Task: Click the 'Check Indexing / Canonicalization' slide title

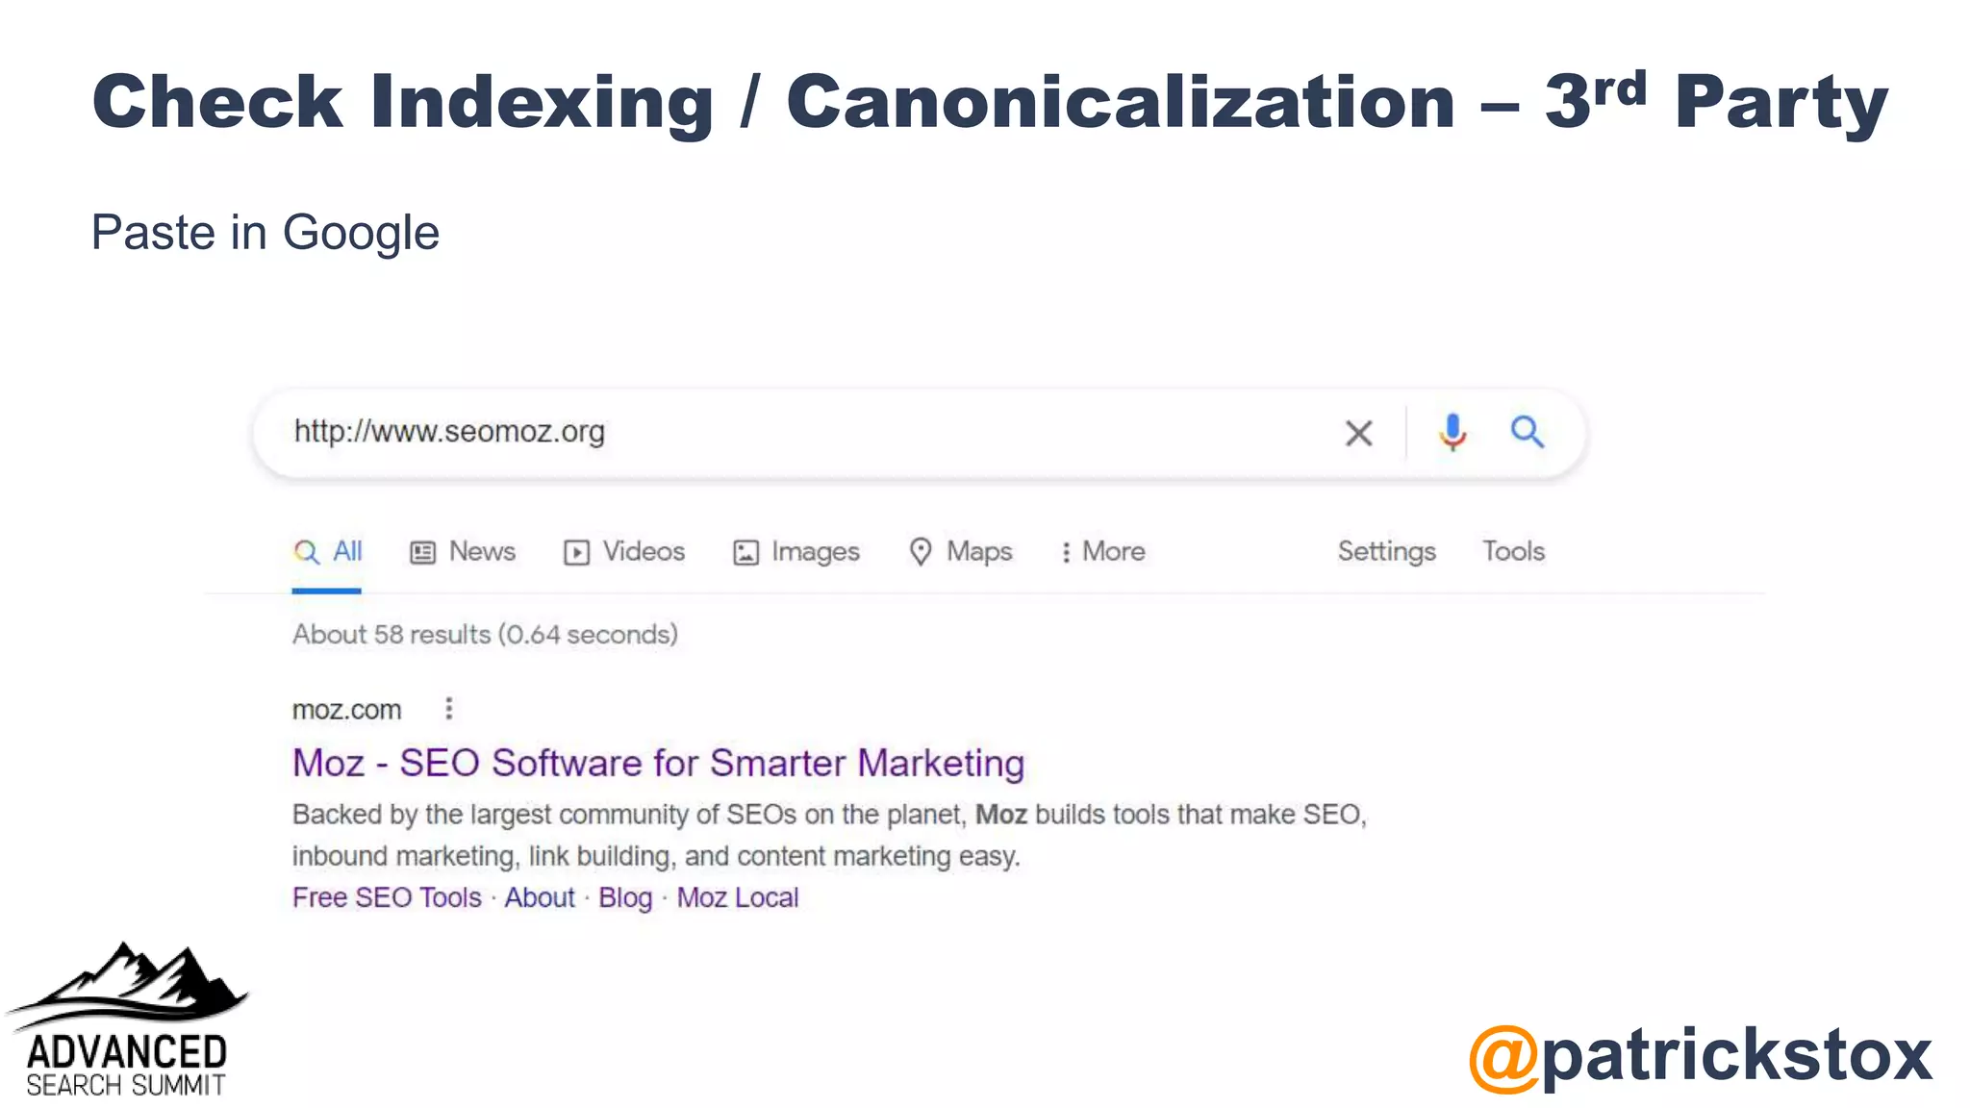Action: tap(991, 101)
